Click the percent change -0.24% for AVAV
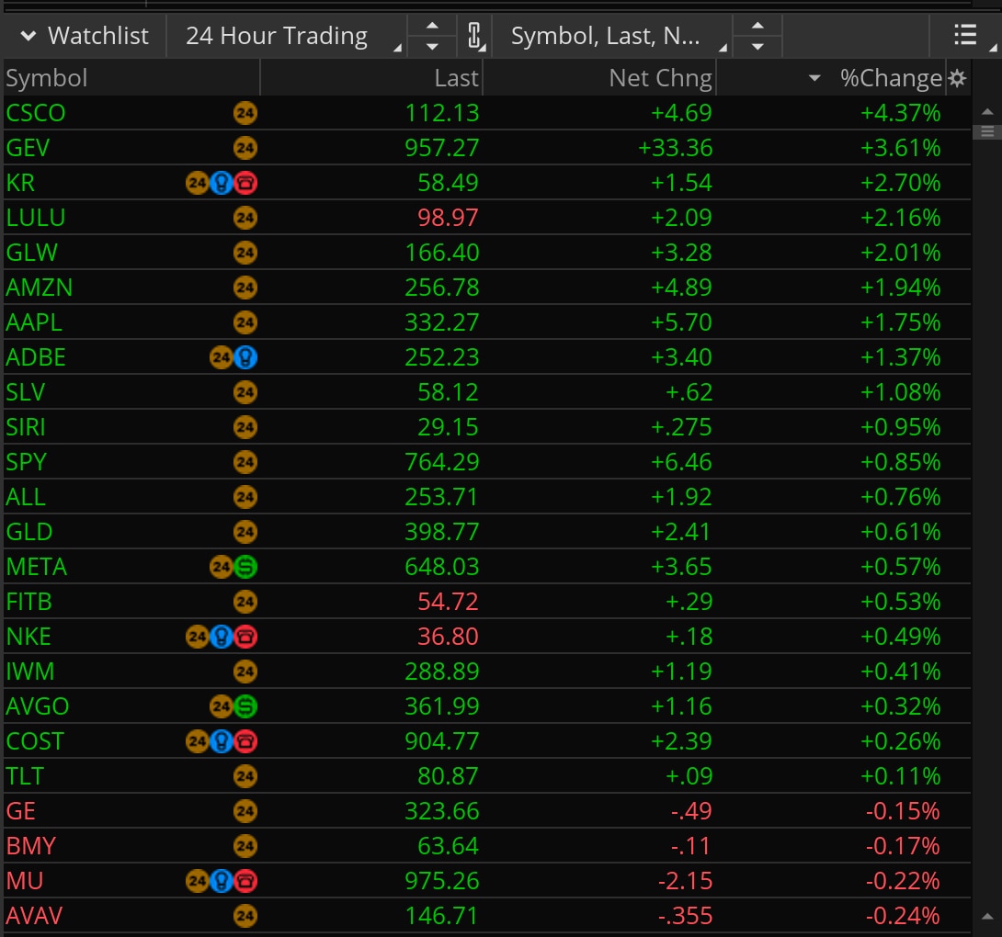This screenshot has height=937, width=1002. pos(903,916)
